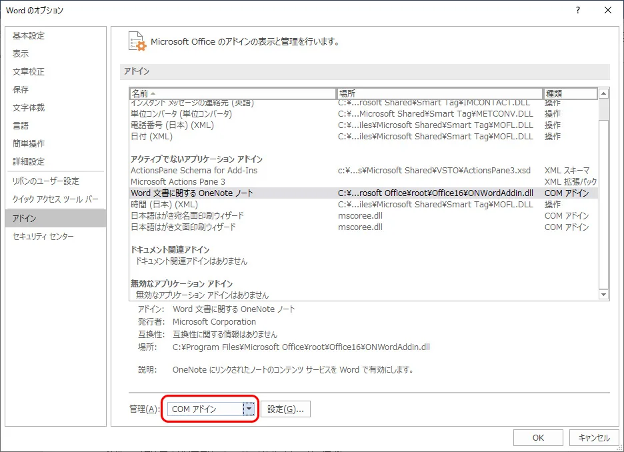Image resolution: width=624 pixels, height=452 pixels.
Task: Click the add-ins gear document icon
Action: (x=137, y=41)
